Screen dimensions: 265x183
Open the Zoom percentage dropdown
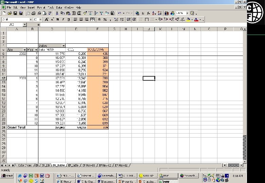[x=187, y=13]
